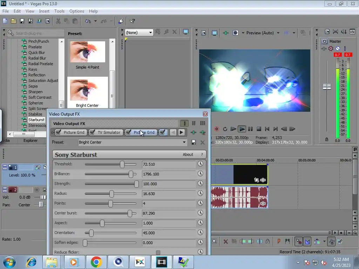This screenshot has width=359, height=269.
Task: Open the Windows Start menu
Action: tap(9, 262)
